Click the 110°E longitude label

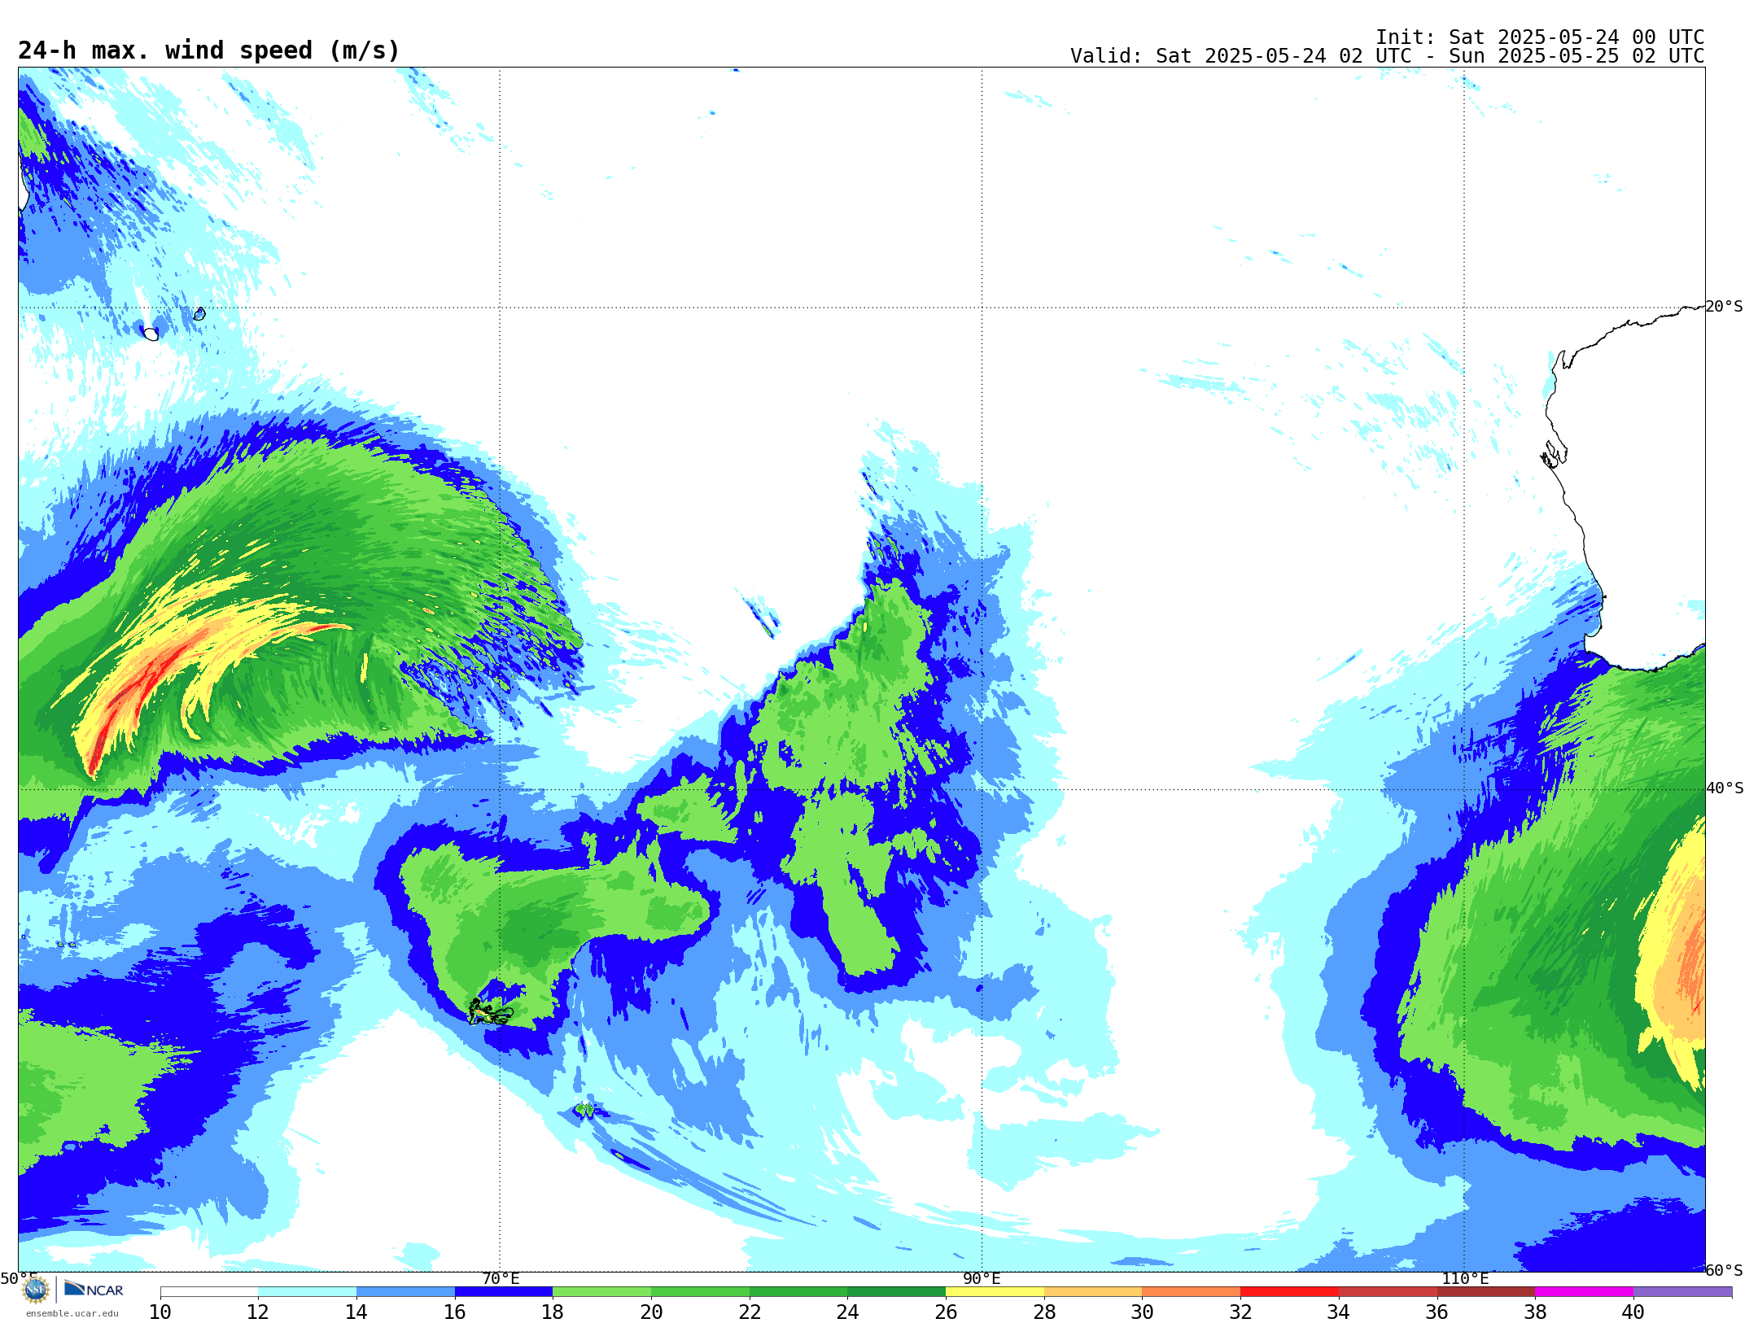1465,1278
